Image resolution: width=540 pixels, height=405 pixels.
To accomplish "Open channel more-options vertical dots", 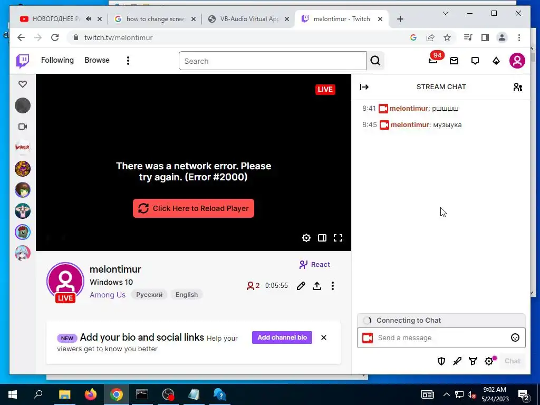I will pos(333,286).
